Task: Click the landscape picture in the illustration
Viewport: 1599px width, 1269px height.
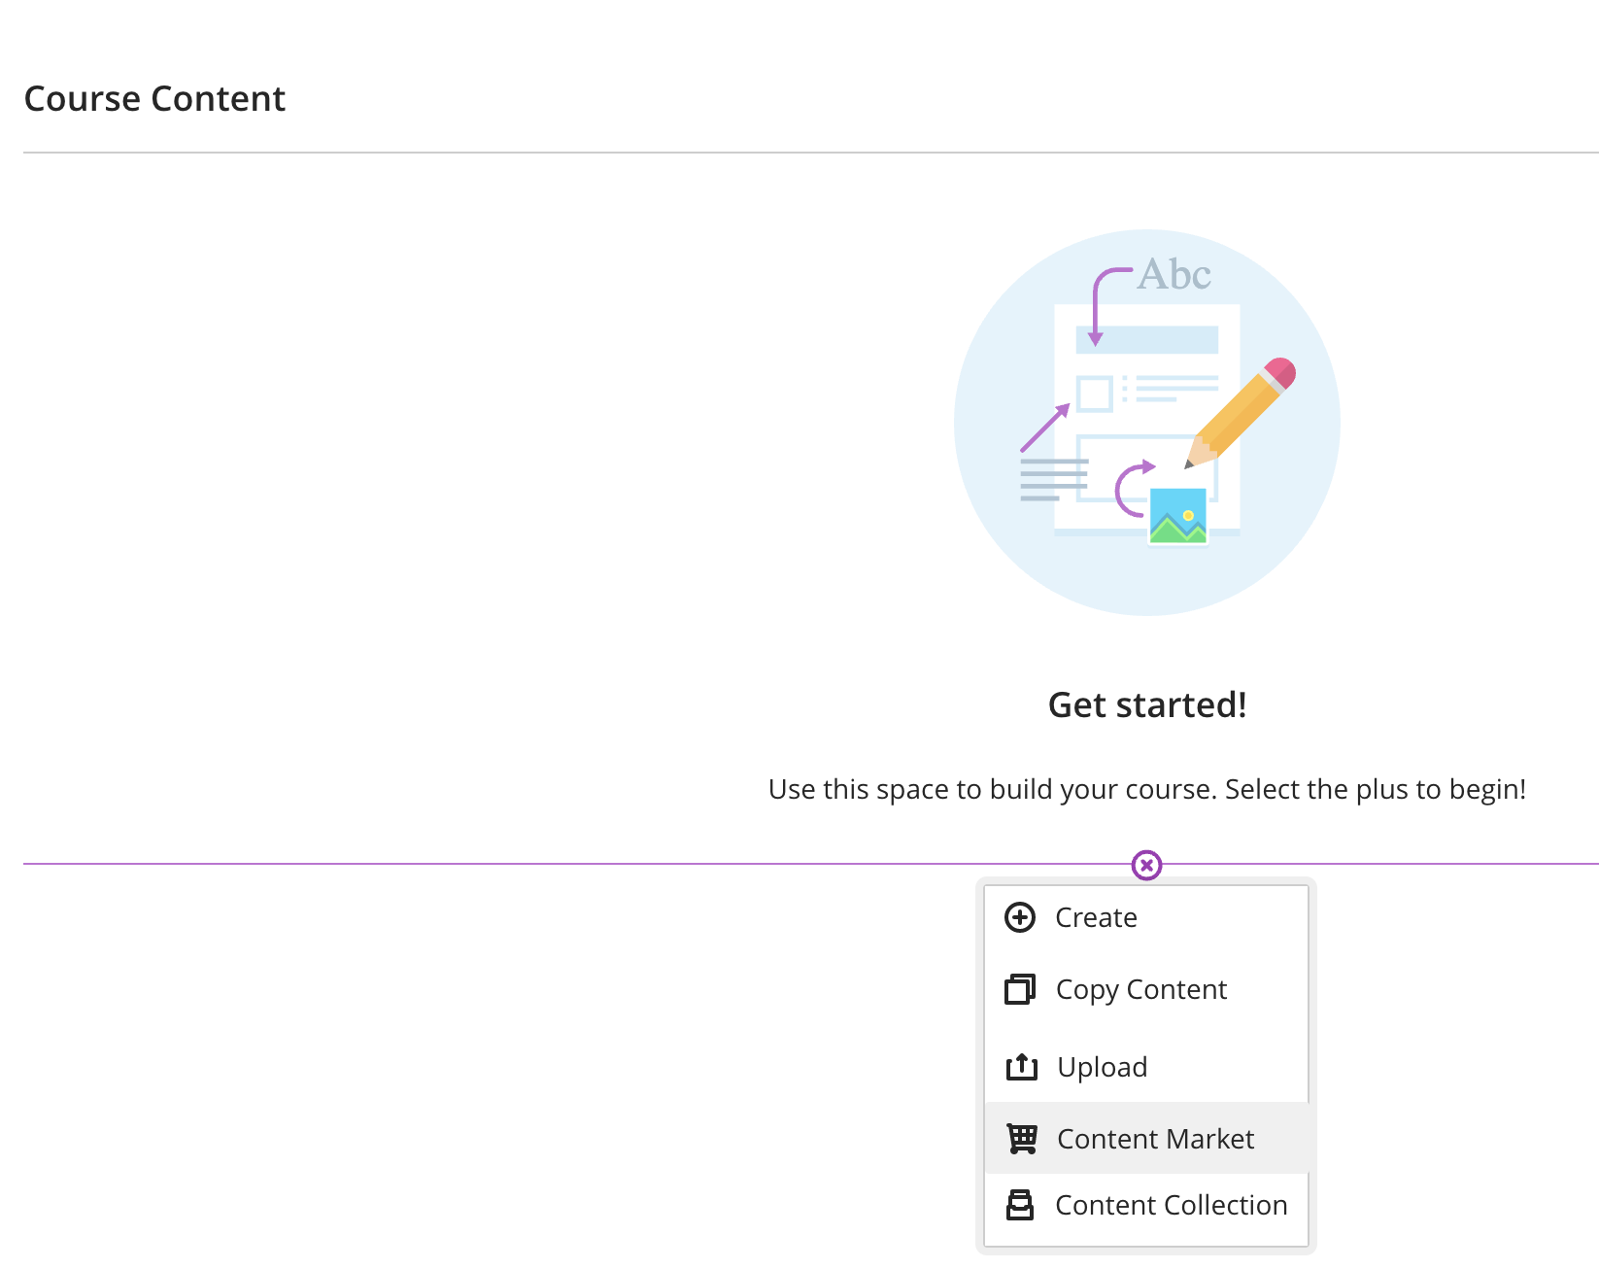Action: (x=1177, y=516)
